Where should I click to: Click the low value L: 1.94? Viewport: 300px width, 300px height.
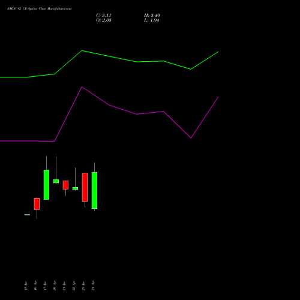click(x=151, y=20)
